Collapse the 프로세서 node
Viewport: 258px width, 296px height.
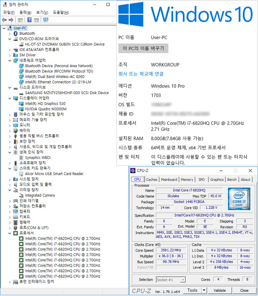pyautogui.click(x=10, y=233)
